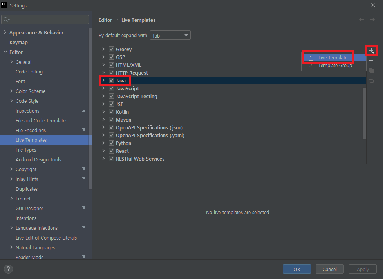383x279 pixels.
Task: Choose Live Template from popup menu
Action: (x=334, y=58)
